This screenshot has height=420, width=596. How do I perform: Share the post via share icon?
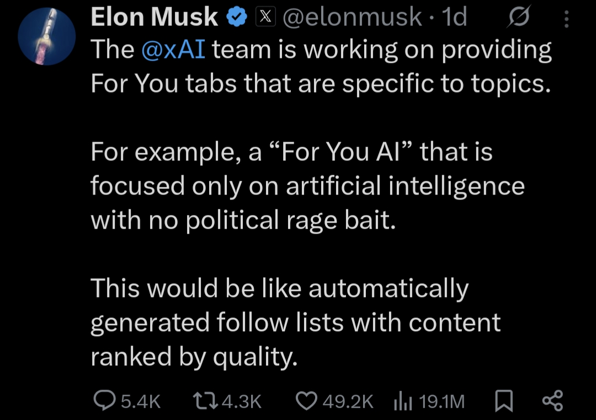pyautogui.click(x=552, y=400)
